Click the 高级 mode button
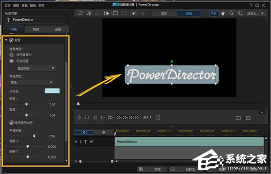271x174 pixels. [189, 14]
